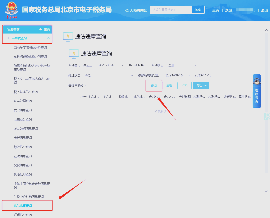Open 发票信息查询 in sidebar
270x218 pixels.
coord(23,110)
